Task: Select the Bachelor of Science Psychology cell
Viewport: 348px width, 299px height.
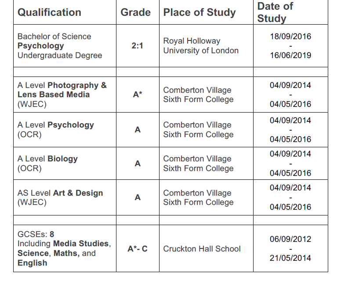Action: click(x=60, y=46)
